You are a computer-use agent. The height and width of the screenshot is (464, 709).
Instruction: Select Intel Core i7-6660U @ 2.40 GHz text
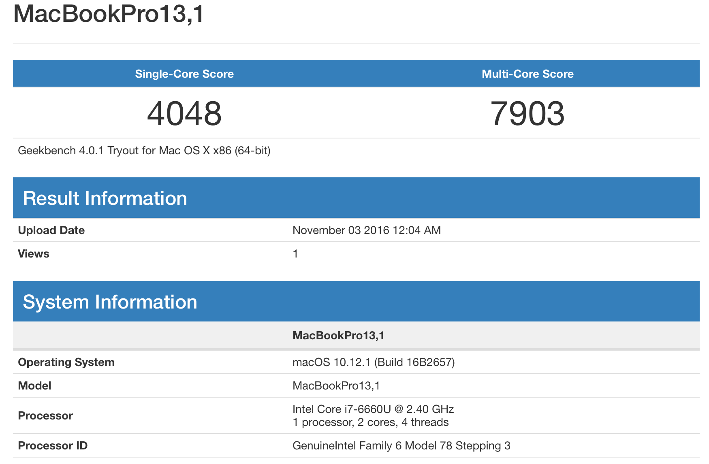(x=373, y=409)
